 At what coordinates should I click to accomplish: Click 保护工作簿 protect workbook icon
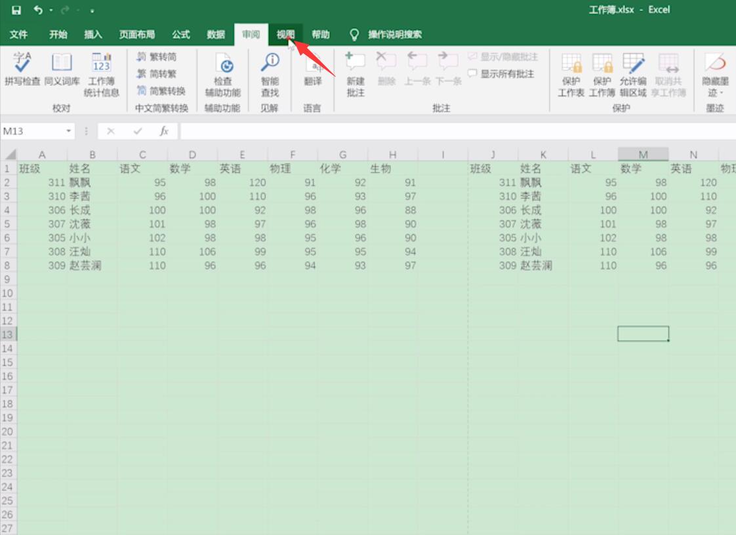click(602, 74)
